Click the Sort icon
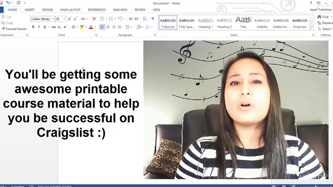333x187 pixels. (145, 19)
